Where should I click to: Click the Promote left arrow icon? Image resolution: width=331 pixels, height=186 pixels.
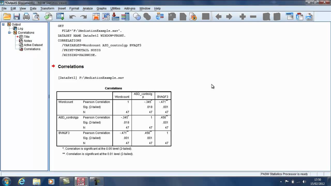tap(219, 17)
